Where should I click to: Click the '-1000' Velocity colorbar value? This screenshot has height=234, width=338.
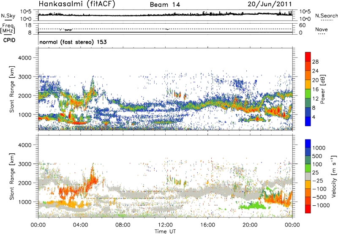click(321, 205)
